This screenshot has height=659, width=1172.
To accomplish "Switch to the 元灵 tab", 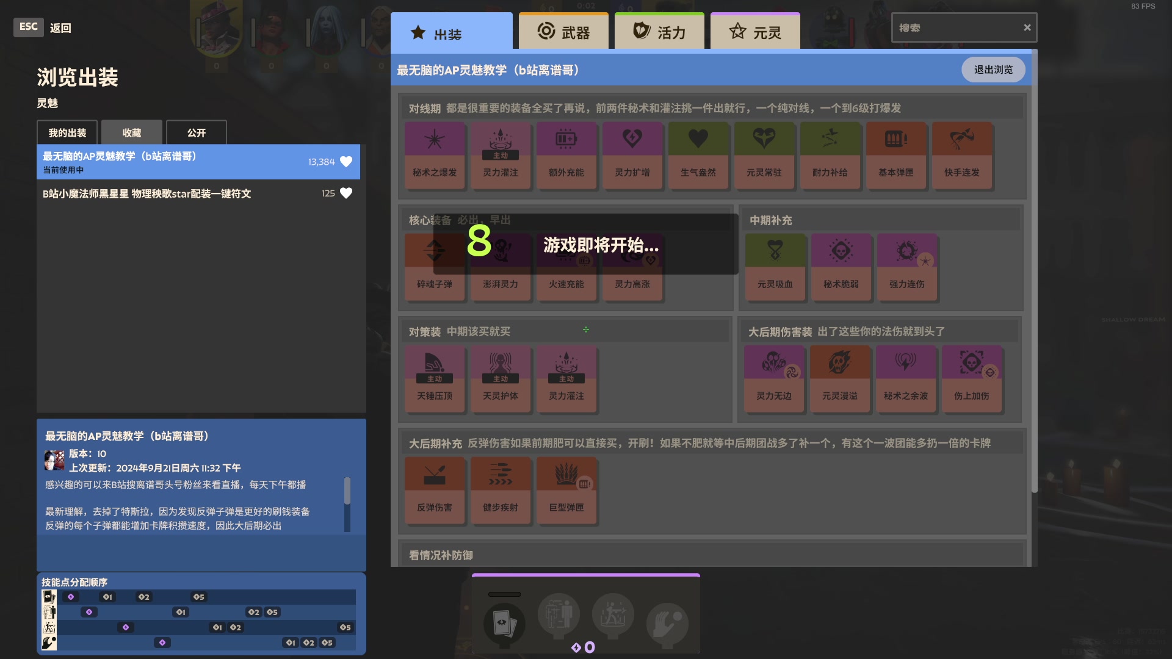I will pos(755,32).
